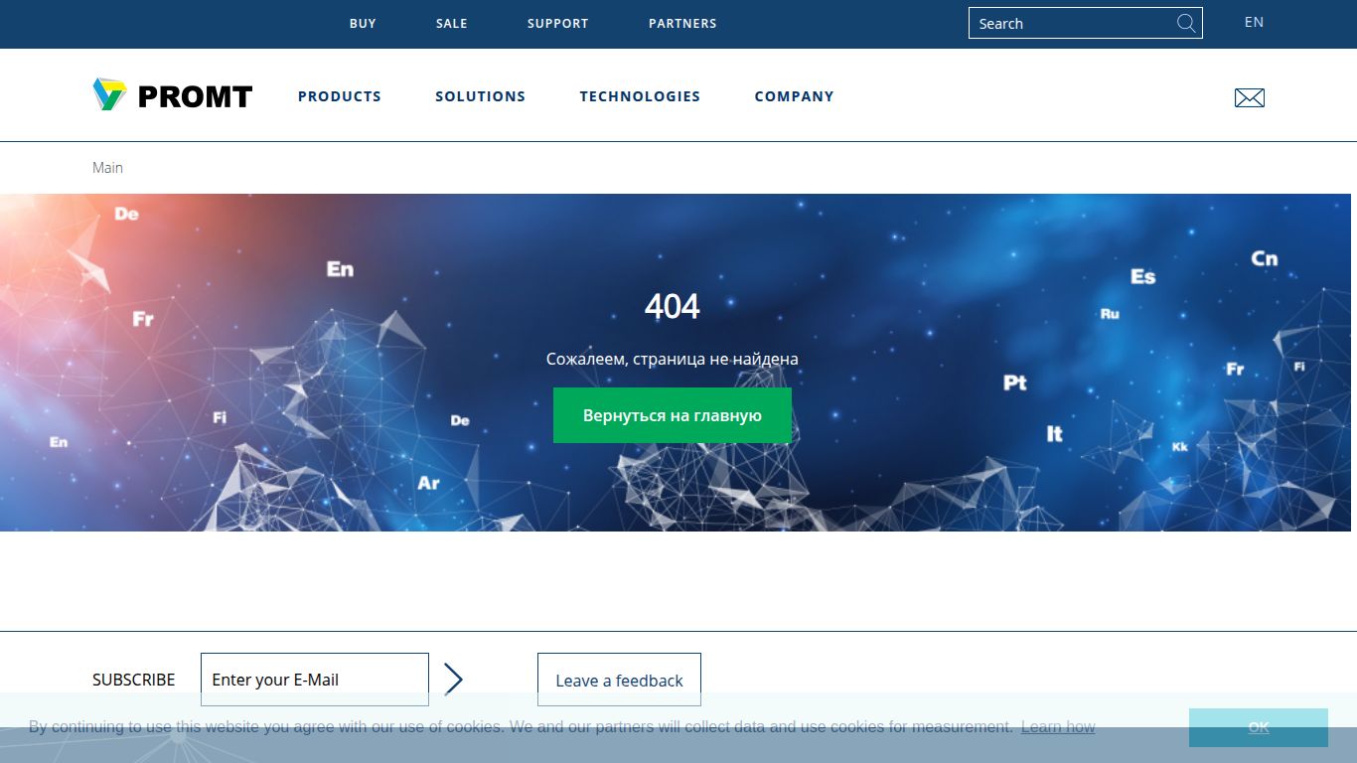Open the SALE section
Screen dimensions: 1357x763
[x=452, y=23]
